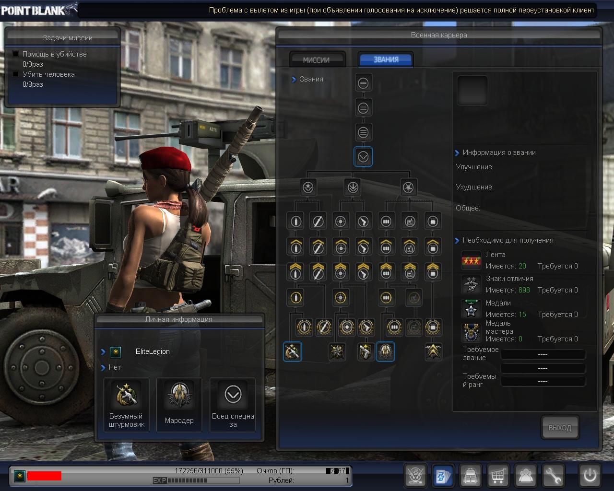Expand the Информация о звании section
Screen dimensions: 614x491
(x=457, y=153)
